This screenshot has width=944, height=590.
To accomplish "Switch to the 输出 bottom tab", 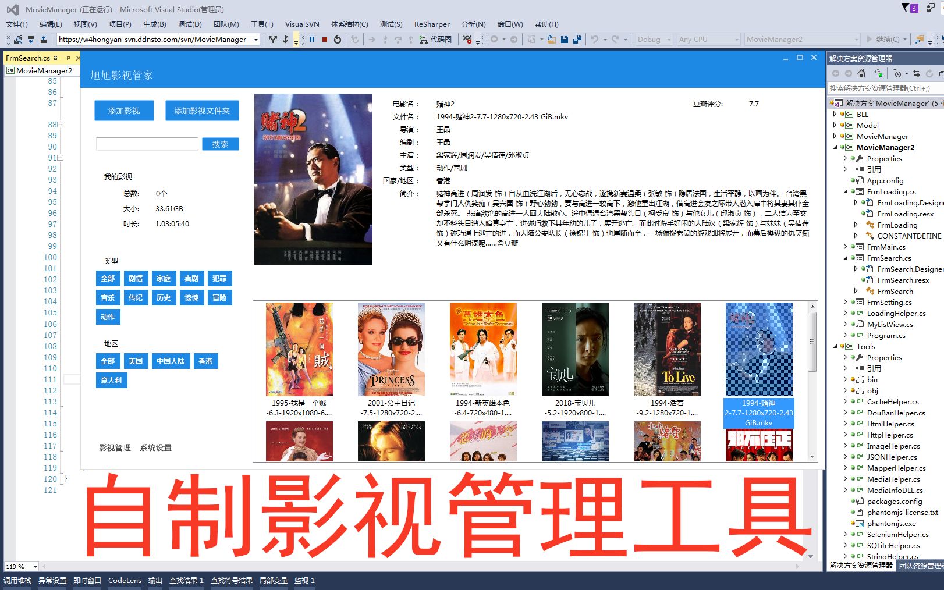I will coord(155,581).
